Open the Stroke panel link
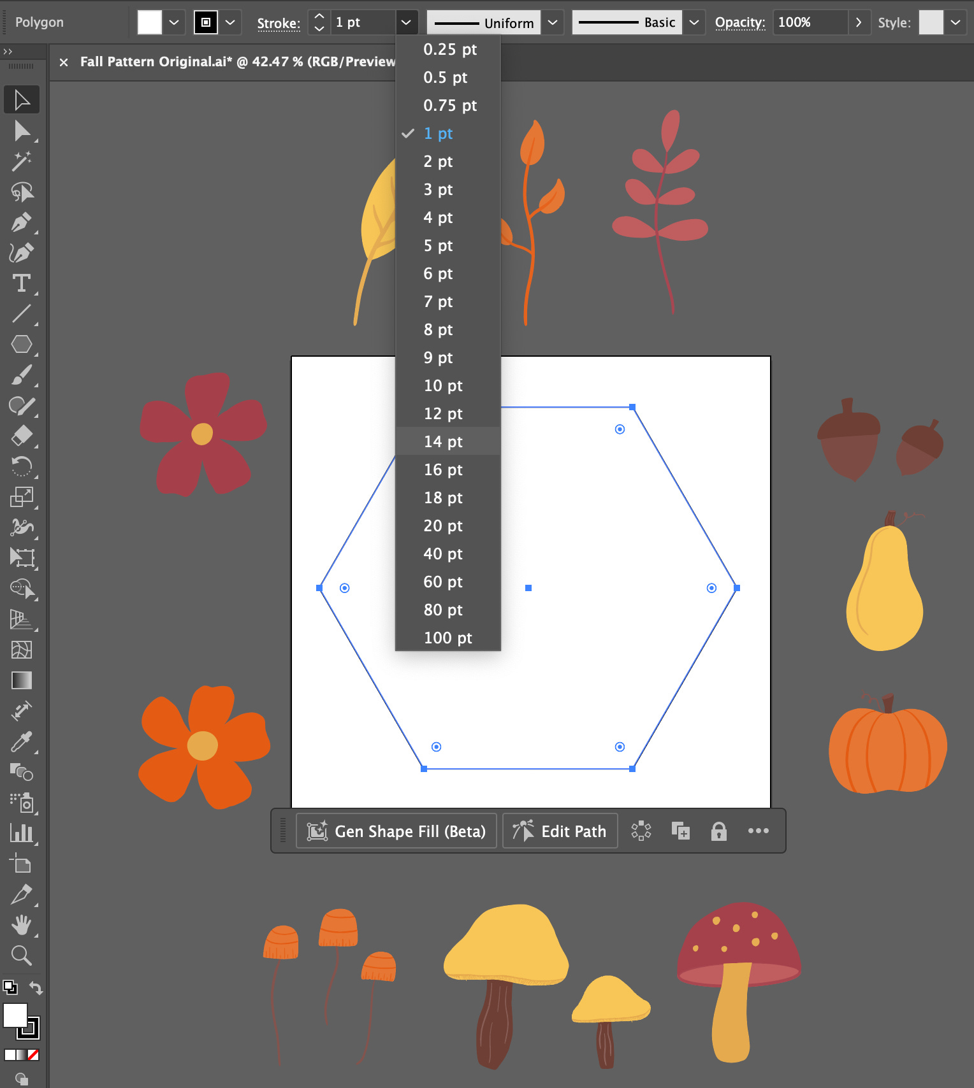 click(279, 24)
